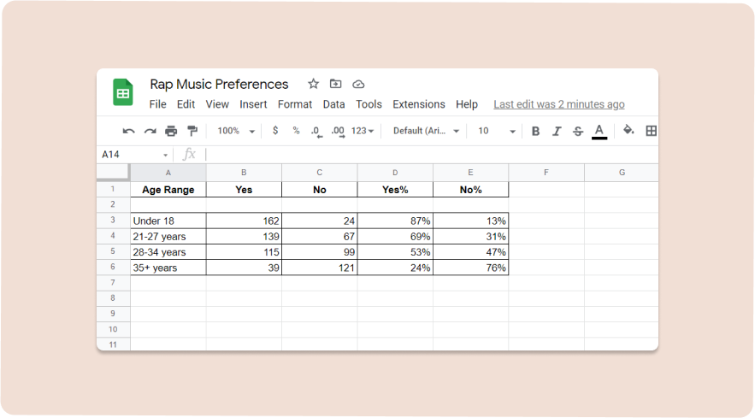Open the Google Sheets home icon
The image size is (755, 418).
point(123,92)
